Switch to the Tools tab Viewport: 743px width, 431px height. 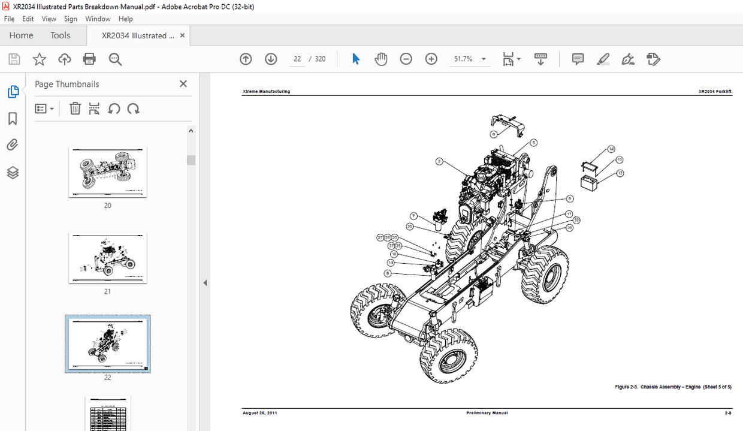tap(60, 35)
